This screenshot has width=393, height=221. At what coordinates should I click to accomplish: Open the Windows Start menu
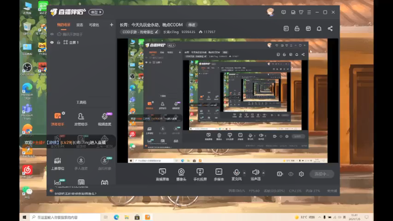pyautogui.click(x=25, y=217)
